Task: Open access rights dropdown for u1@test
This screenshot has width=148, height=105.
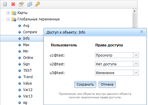Action: pos(136,55)
